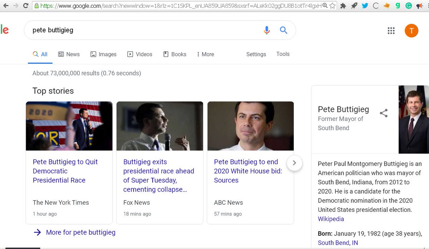Click the "Top stories" heading
This screenshot has height=249, width=429.
click(53, 91)
